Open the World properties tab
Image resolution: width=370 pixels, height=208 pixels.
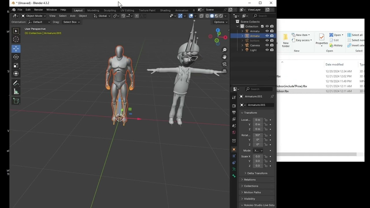pyautogui.click(x=234, y=132)
